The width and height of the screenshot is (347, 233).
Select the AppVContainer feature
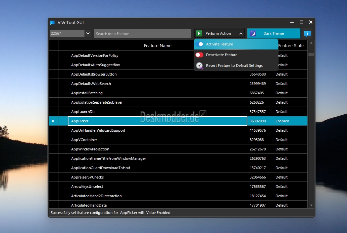[x=84, y=140]
